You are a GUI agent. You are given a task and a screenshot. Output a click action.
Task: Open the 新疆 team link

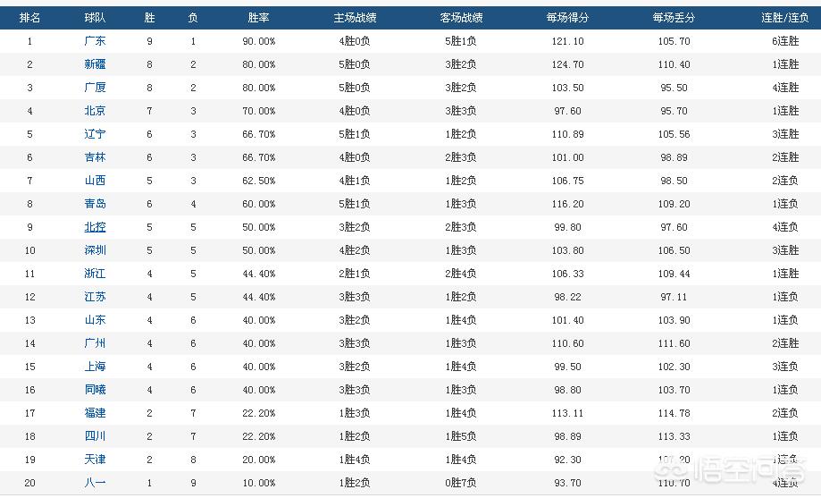click(x=96, y=64)
